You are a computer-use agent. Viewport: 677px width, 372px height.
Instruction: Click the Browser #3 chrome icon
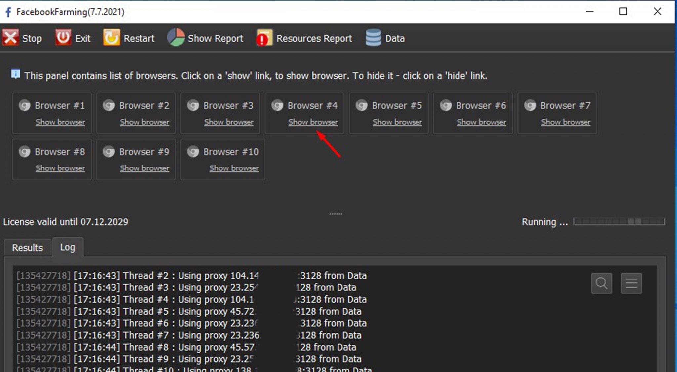tap(193, 105)
